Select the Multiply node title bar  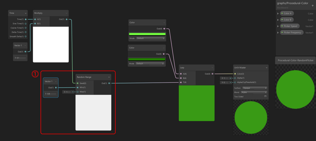point(51,13)
